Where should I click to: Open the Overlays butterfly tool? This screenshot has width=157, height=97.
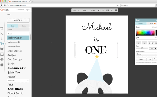point(2,49)
